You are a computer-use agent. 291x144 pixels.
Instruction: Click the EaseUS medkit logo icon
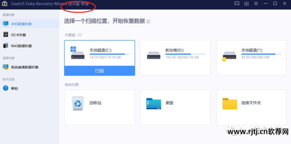coord(5,4)
